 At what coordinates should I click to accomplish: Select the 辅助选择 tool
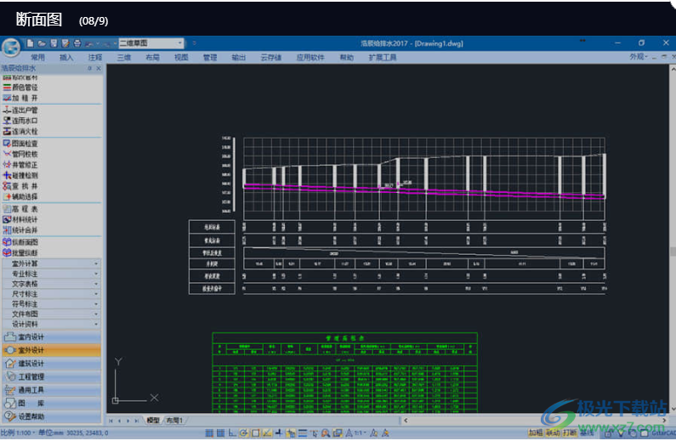pyautogui.click(x=20, y=196)
